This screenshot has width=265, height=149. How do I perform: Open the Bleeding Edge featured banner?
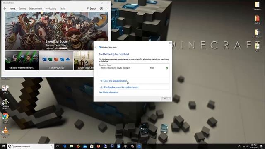[56, 31]
